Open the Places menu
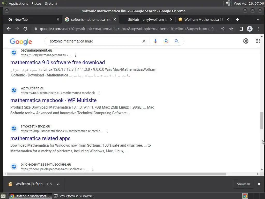Image resolution: width=265 pixels, height=199 pixels. [36, 3]
